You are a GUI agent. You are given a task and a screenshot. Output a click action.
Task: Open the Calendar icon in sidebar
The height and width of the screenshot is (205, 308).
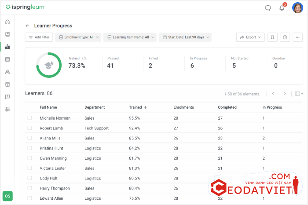7,59
